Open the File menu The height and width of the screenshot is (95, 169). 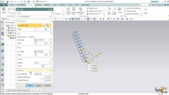click(x=4, y=5)
